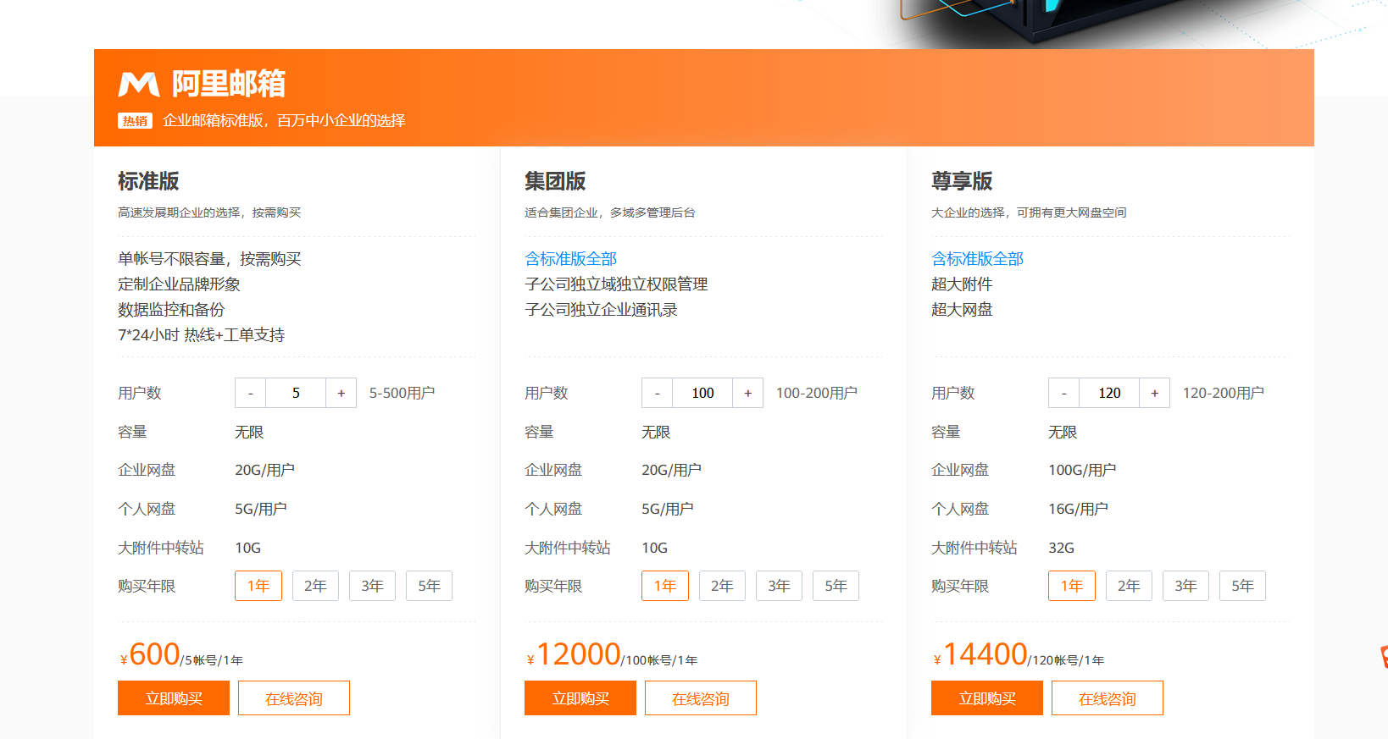Increase user count in 尊享版 plan
The width and height of the screenshot is (1388, 739).
click(1155, 393)
